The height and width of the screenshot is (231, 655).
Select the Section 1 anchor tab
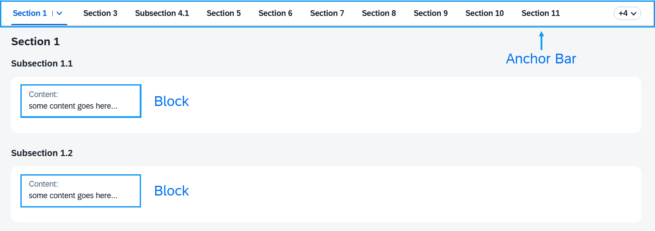30,13
